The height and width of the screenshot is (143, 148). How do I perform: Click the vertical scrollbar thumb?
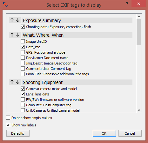coord(139,32)
